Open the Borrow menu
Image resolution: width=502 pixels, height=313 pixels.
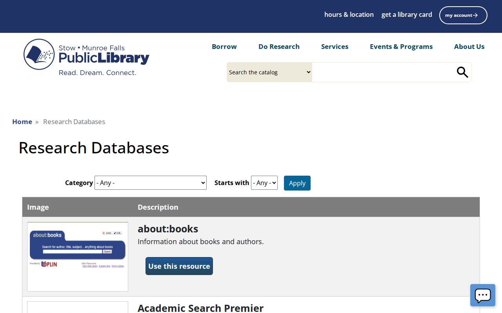224,47
